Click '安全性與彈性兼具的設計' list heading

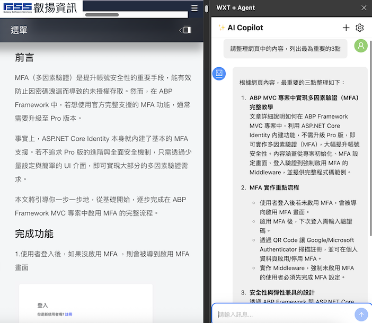282,293
